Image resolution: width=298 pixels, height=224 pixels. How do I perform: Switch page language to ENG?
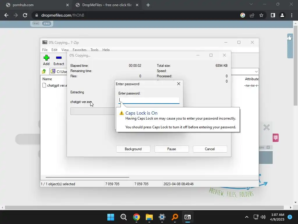tap(47, 23)
